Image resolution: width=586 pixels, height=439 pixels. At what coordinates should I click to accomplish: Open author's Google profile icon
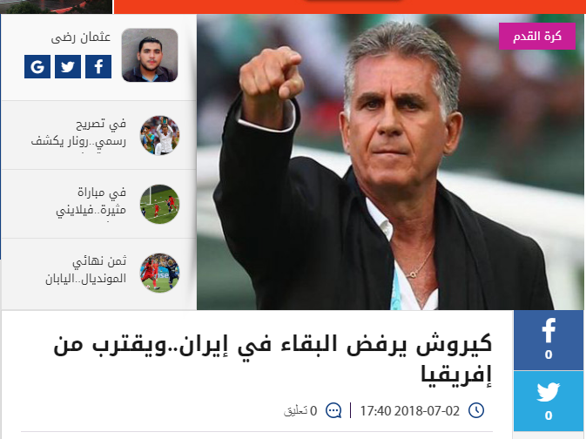point(37,66)
